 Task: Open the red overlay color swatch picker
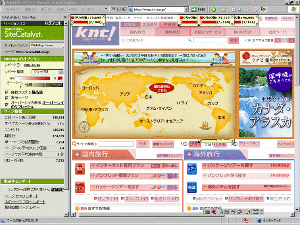click(x=60, y=78)
